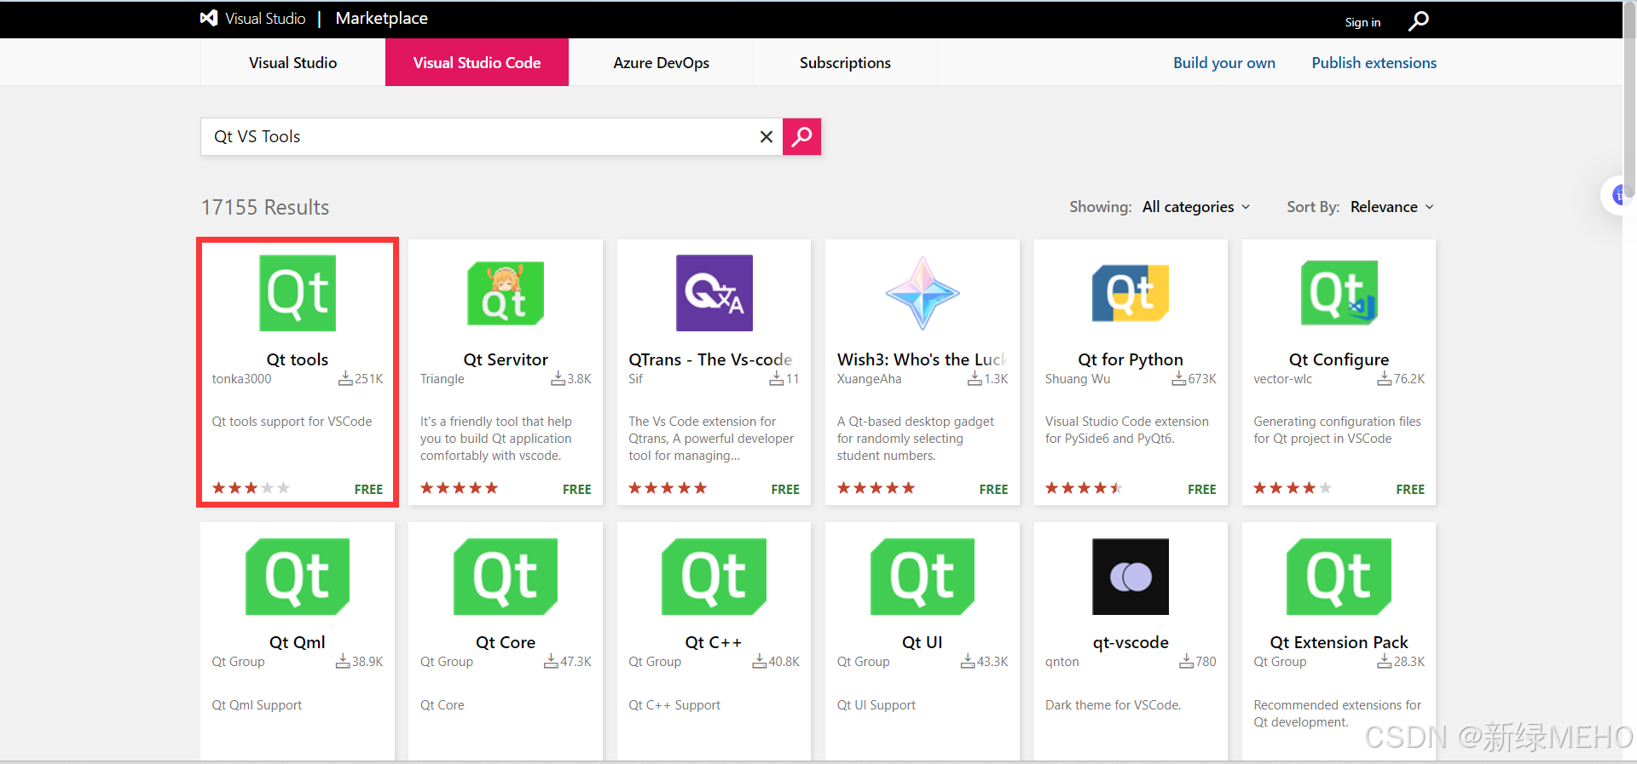The width and height of the screenshot is (1637, 764).
Task: Switch to the Azure DevOps tab
Action: point(661,62)
